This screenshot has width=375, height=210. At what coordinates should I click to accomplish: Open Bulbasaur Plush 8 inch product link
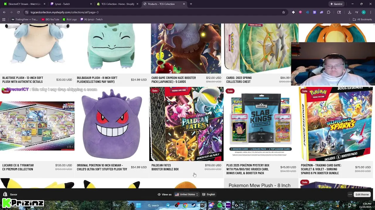tap(97, 80)
